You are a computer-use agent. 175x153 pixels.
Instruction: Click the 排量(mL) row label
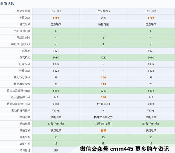[x=24, y=18]
